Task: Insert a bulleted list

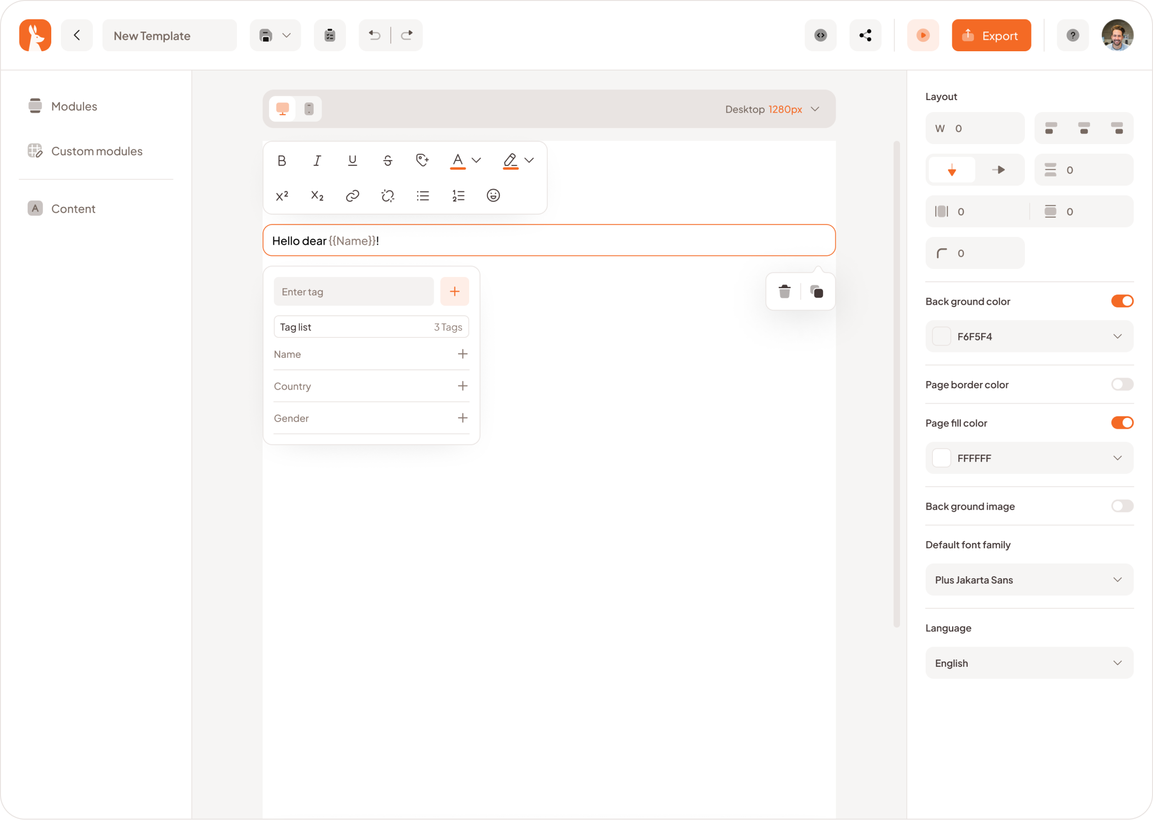Action: click(x=423, y=196)
